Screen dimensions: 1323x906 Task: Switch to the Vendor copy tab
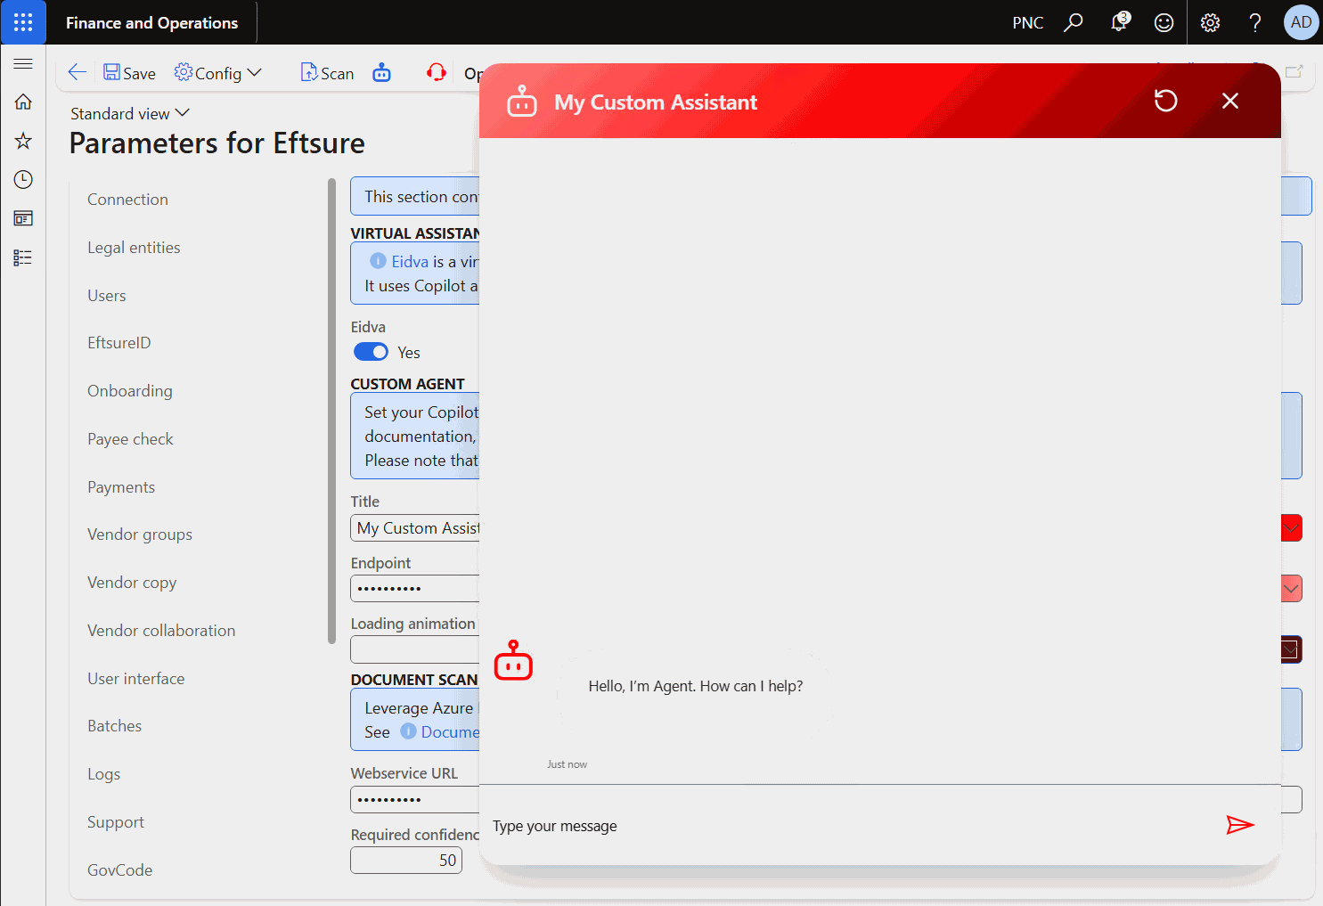(132, 583)
